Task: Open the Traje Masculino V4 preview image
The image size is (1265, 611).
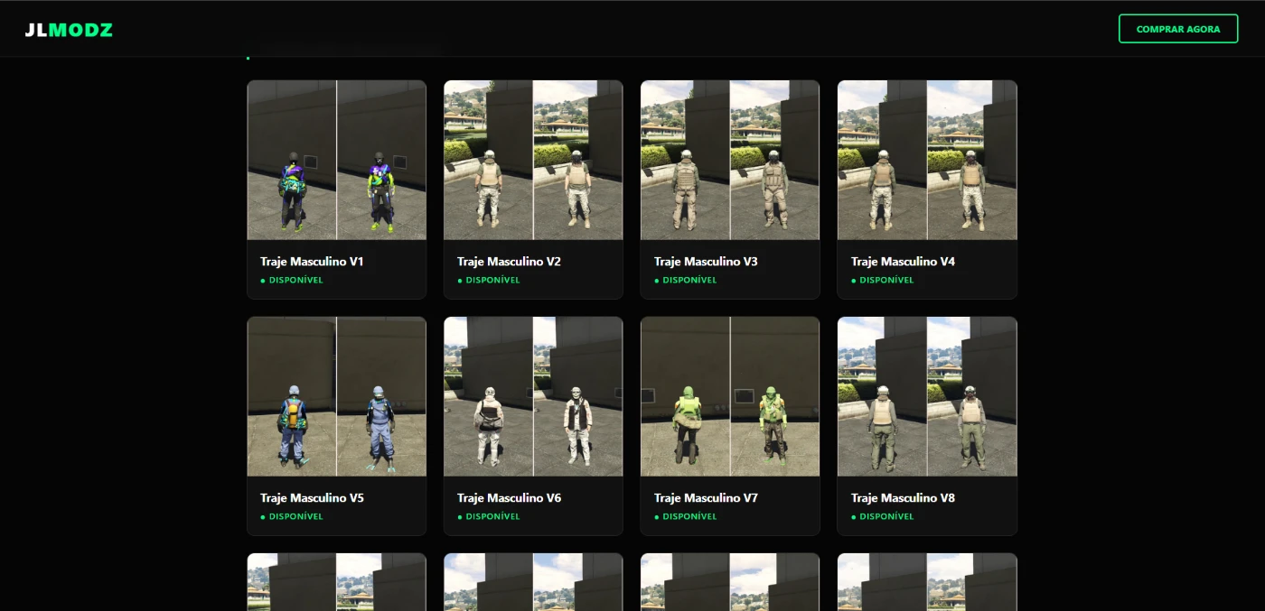Action: click(x=927, y=160)
